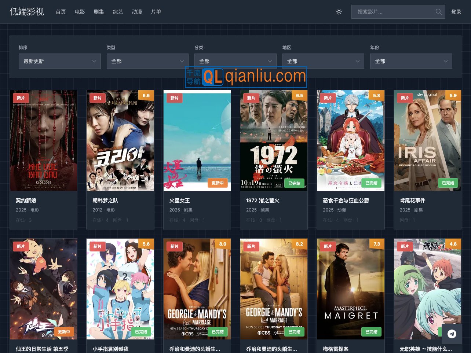This screenshot has height=353, width=471.
Task: Click the 新片 badge on 契约新娘 poster
Action: click(21, 98)
